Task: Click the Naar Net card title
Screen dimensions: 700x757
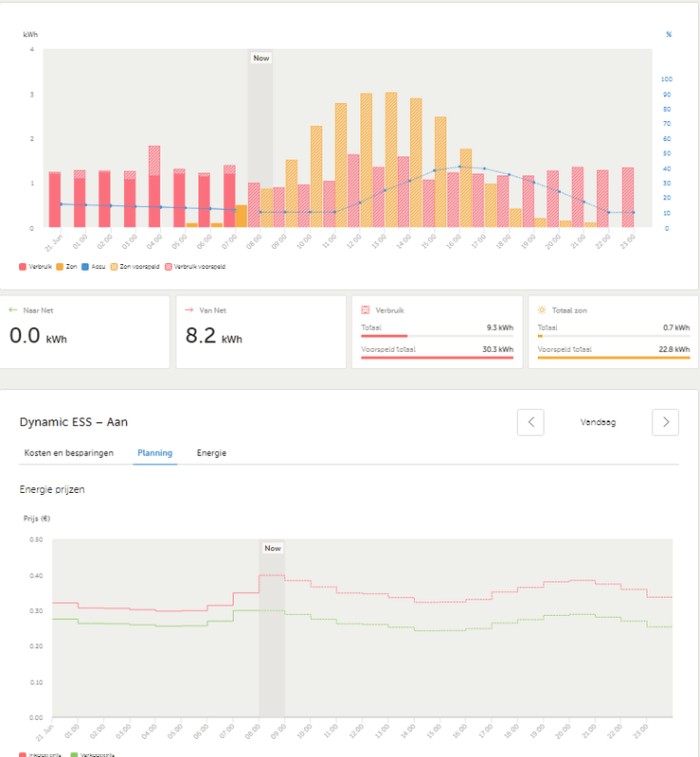Action: (x=38, y=310)
